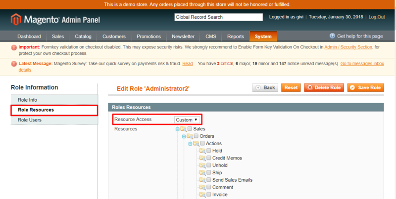Open the Resource Access Custom dropdown

pos(187,120)
